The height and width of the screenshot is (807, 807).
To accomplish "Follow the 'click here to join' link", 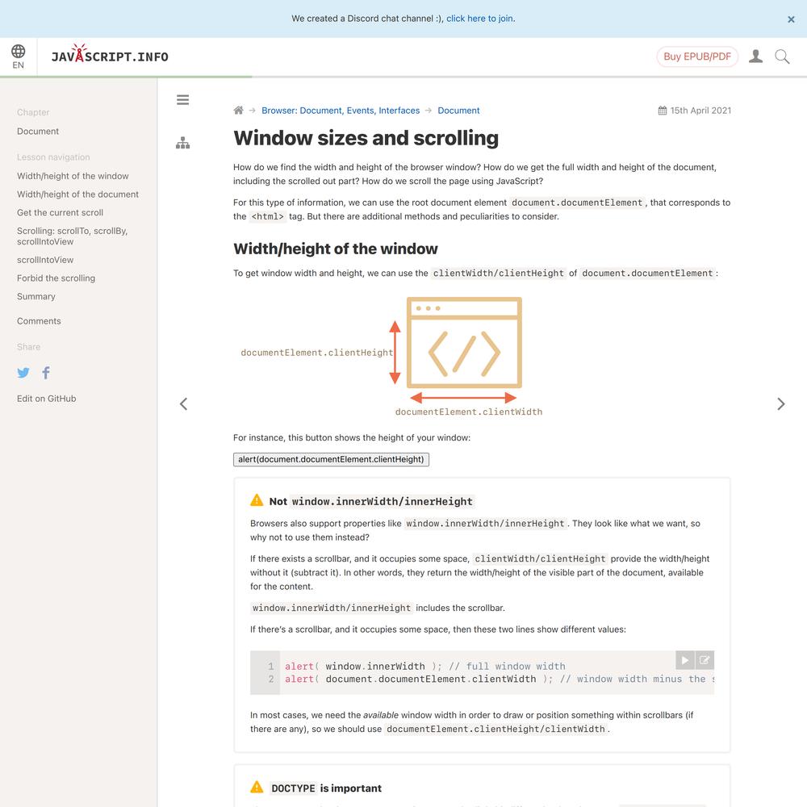I will pos(479,19).
